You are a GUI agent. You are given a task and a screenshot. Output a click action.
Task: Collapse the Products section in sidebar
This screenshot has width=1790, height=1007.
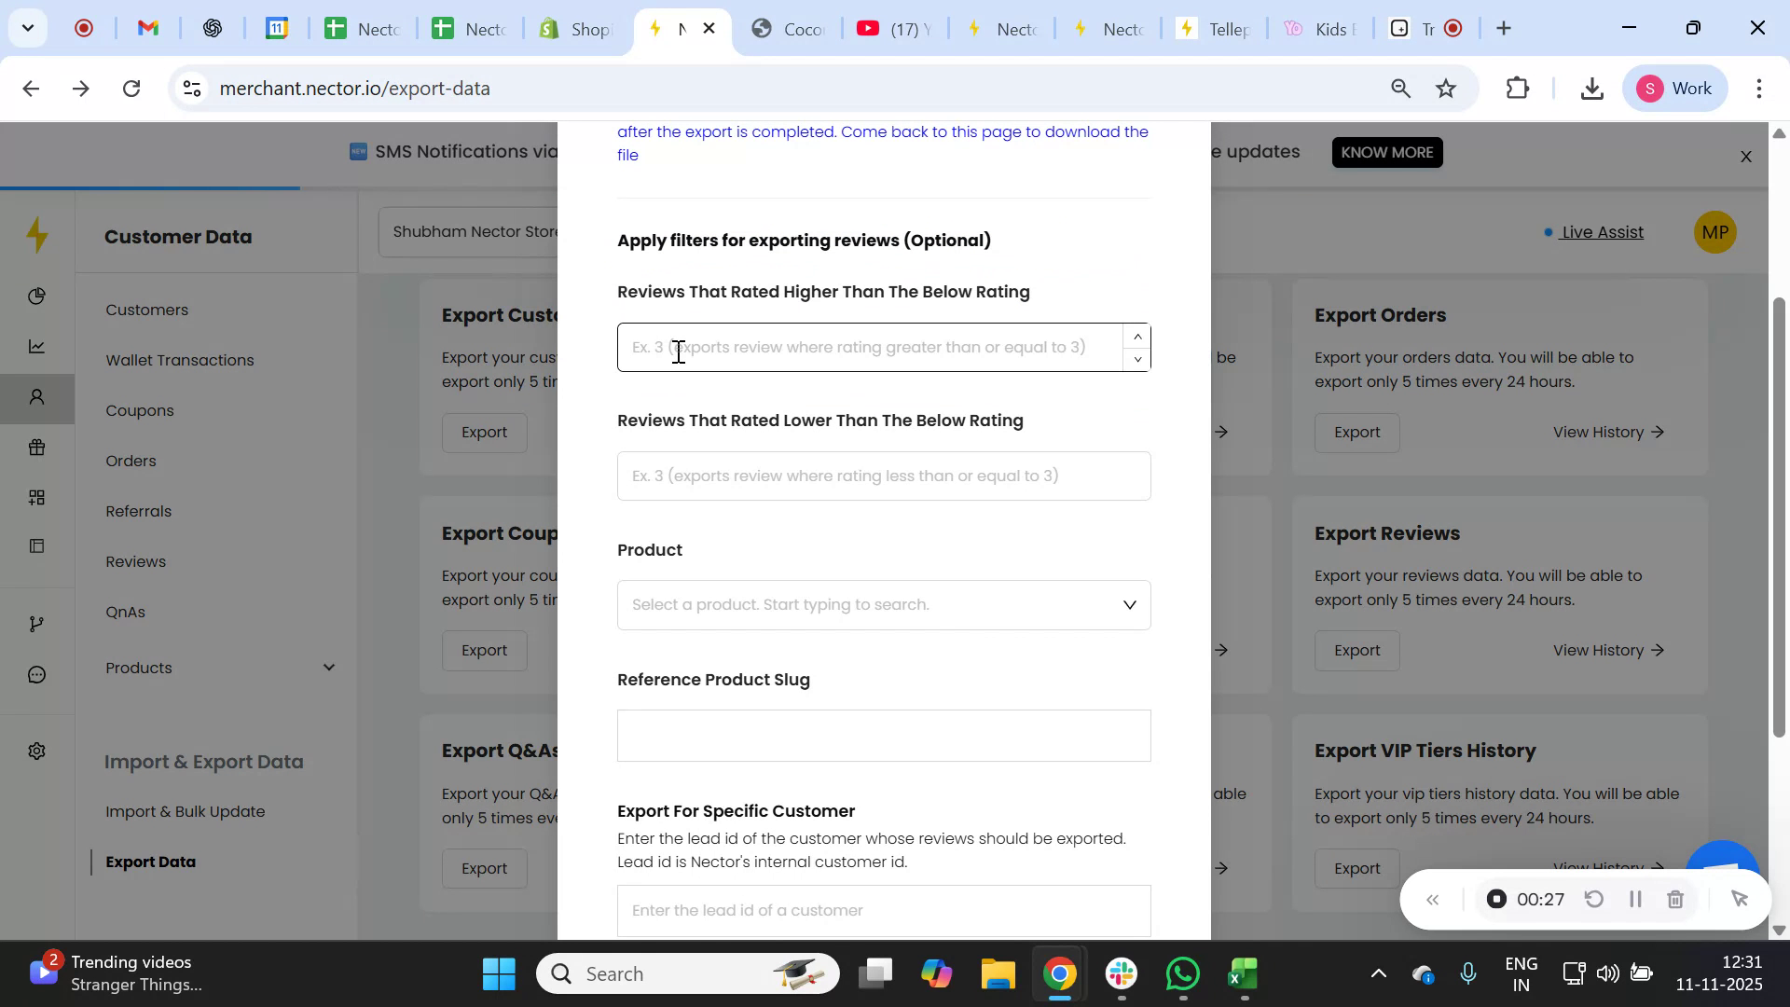tap(329, 668)
